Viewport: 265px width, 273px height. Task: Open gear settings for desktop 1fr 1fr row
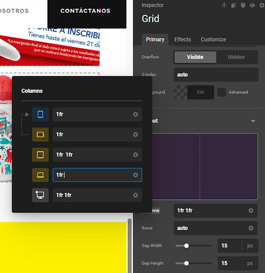click(x=135, y=195)
